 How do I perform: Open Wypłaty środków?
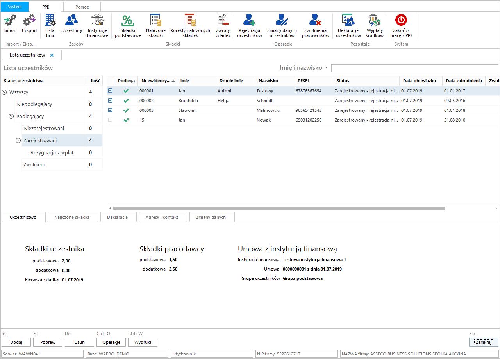pos(375,26)
